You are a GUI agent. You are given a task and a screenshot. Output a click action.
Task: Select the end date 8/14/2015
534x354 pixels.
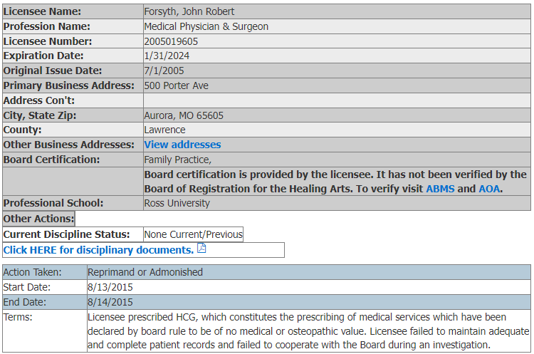(x=110, y=302)
